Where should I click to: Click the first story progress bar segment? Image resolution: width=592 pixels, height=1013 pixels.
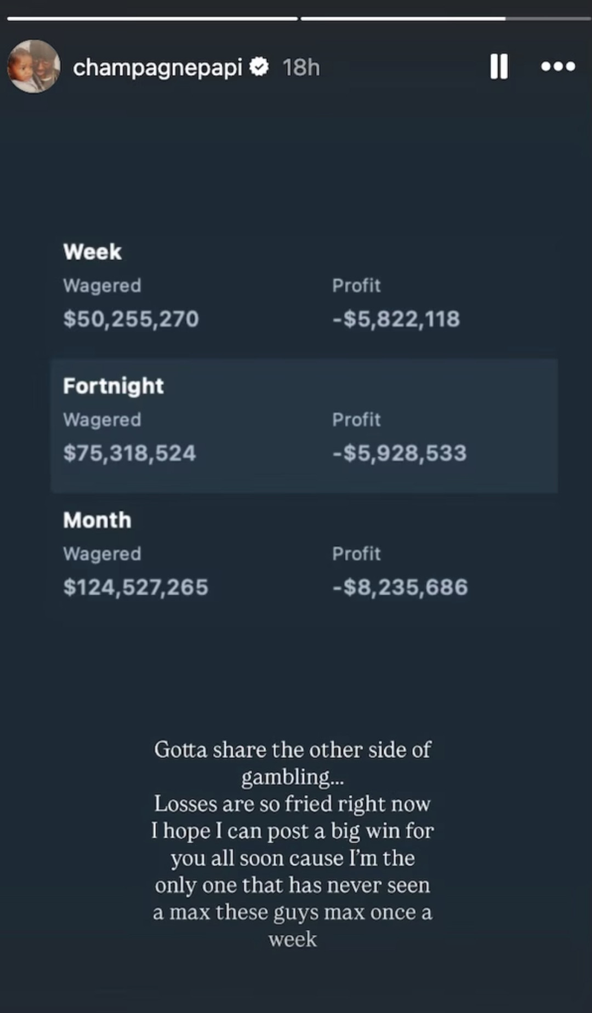pyautogui.click(x=152, y=19)
